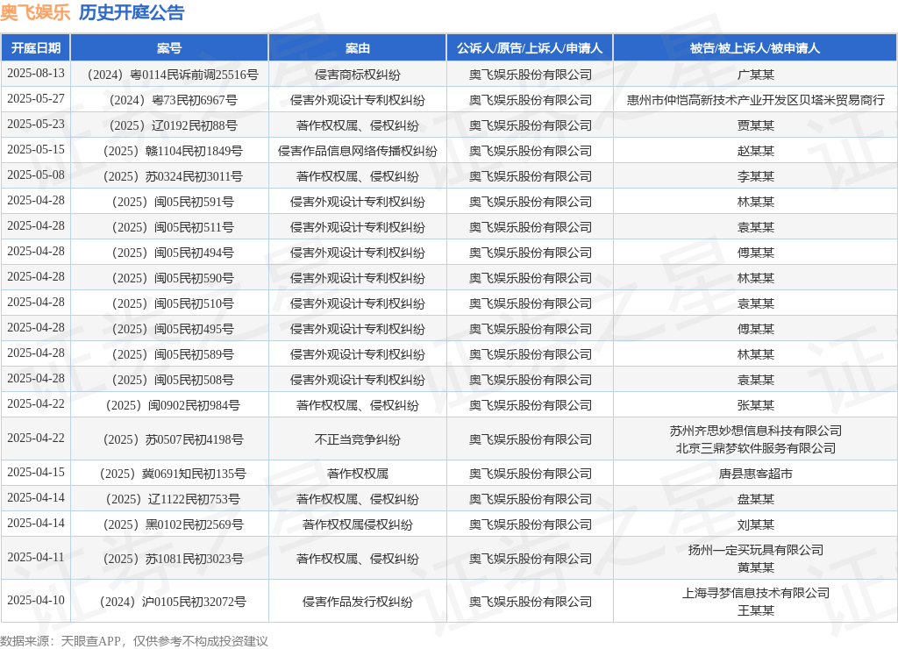
Task: Click the 著作权权属侵权纠纷 cell
Action: 358,524
